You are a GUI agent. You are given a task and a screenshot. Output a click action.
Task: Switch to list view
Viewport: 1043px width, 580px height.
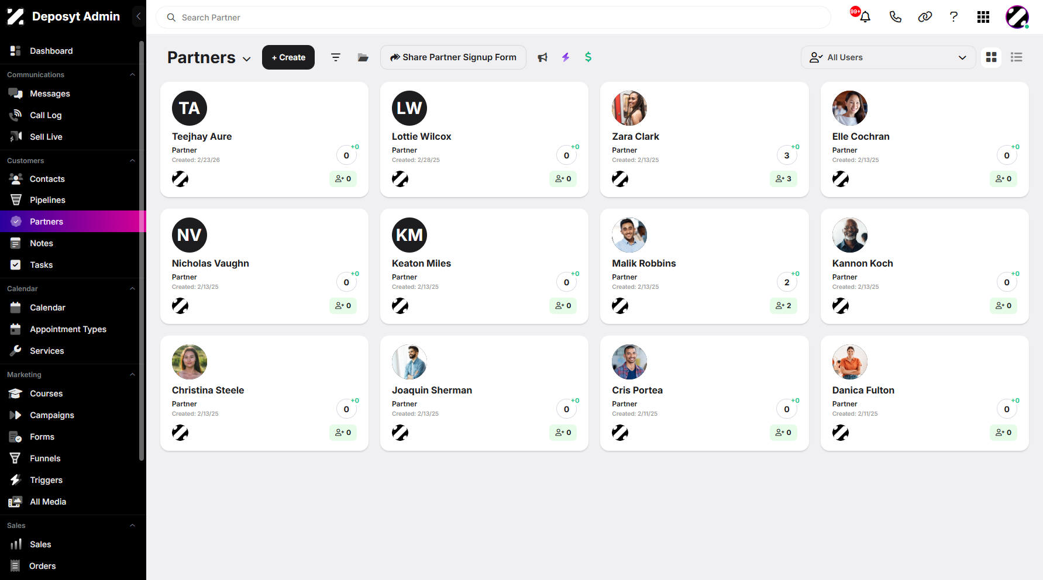point(1017,57)
